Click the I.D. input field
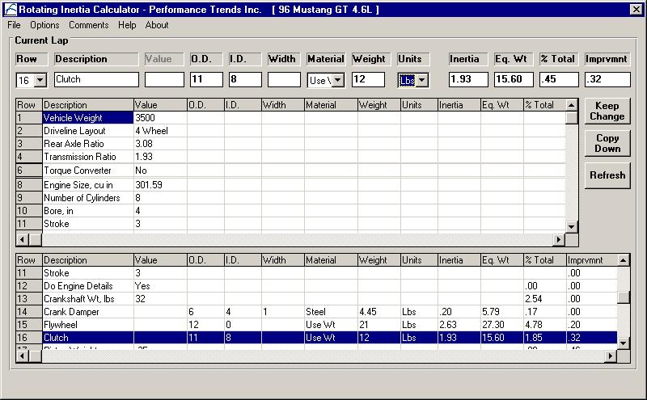 (x=245, y=79)
